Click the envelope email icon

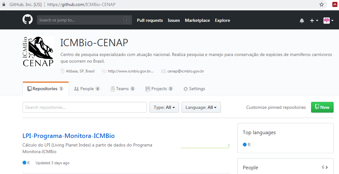point(163,71)
